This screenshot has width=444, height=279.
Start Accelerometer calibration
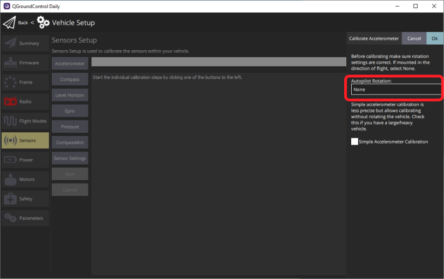[x=70, y=64]
